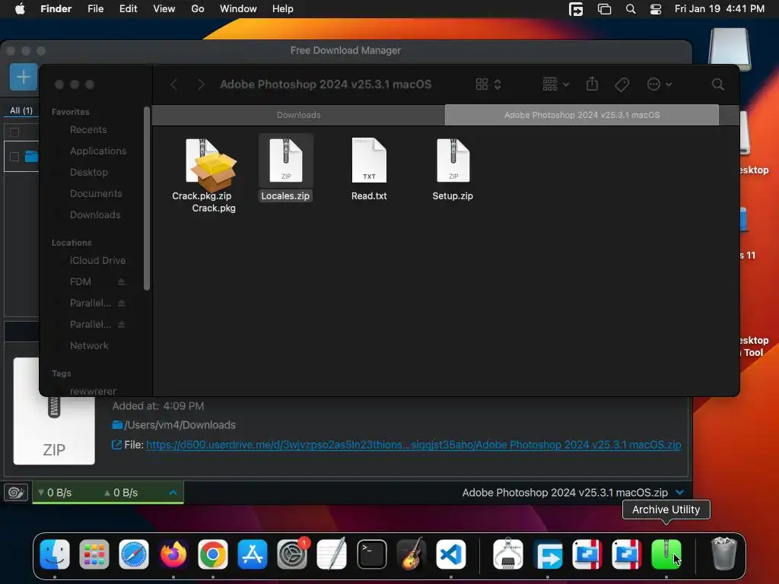The image size is (779, 584).
Task: Launch Safari from the Dock
Action: [134, 554]
